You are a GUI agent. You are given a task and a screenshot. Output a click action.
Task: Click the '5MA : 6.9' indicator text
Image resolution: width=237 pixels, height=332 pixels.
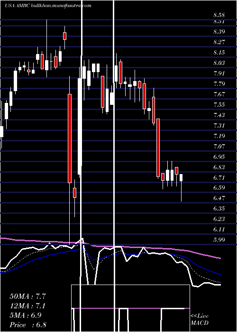pos(26,315)
